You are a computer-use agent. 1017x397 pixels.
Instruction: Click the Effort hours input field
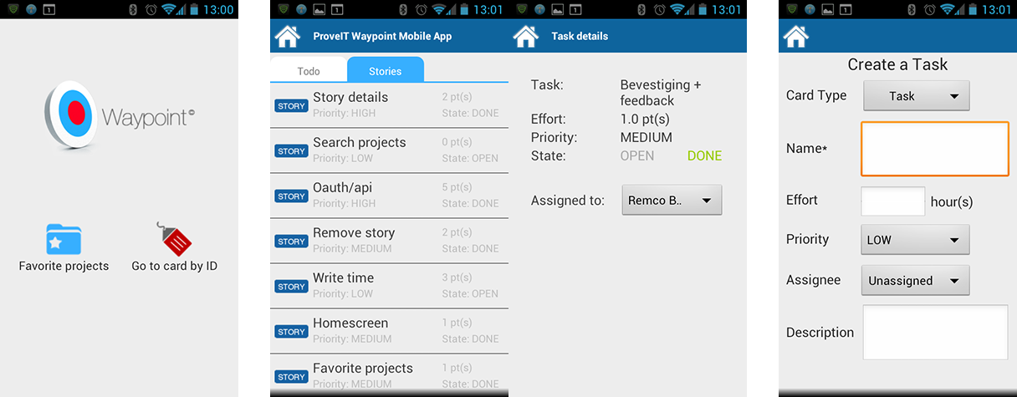[892, 201]
